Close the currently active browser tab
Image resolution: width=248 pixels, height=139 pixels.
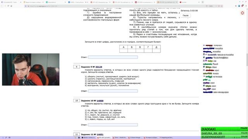(x=177, y=2)
